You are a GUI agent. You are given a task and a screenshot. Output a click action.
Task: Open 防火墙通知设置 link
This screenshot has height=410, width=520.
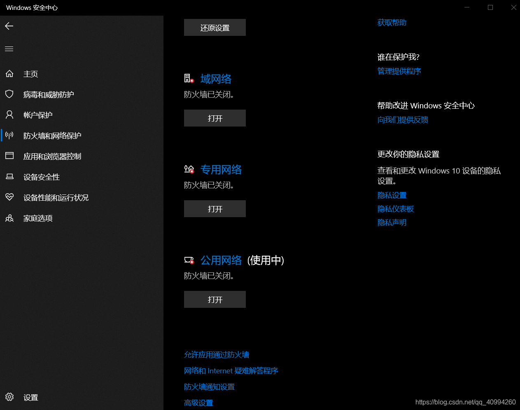tap(209, 387)
